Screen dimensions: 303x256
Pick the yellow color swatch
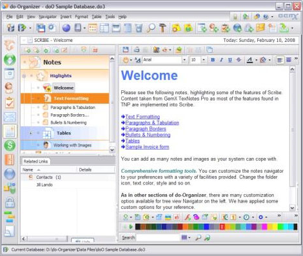point(275,226)
